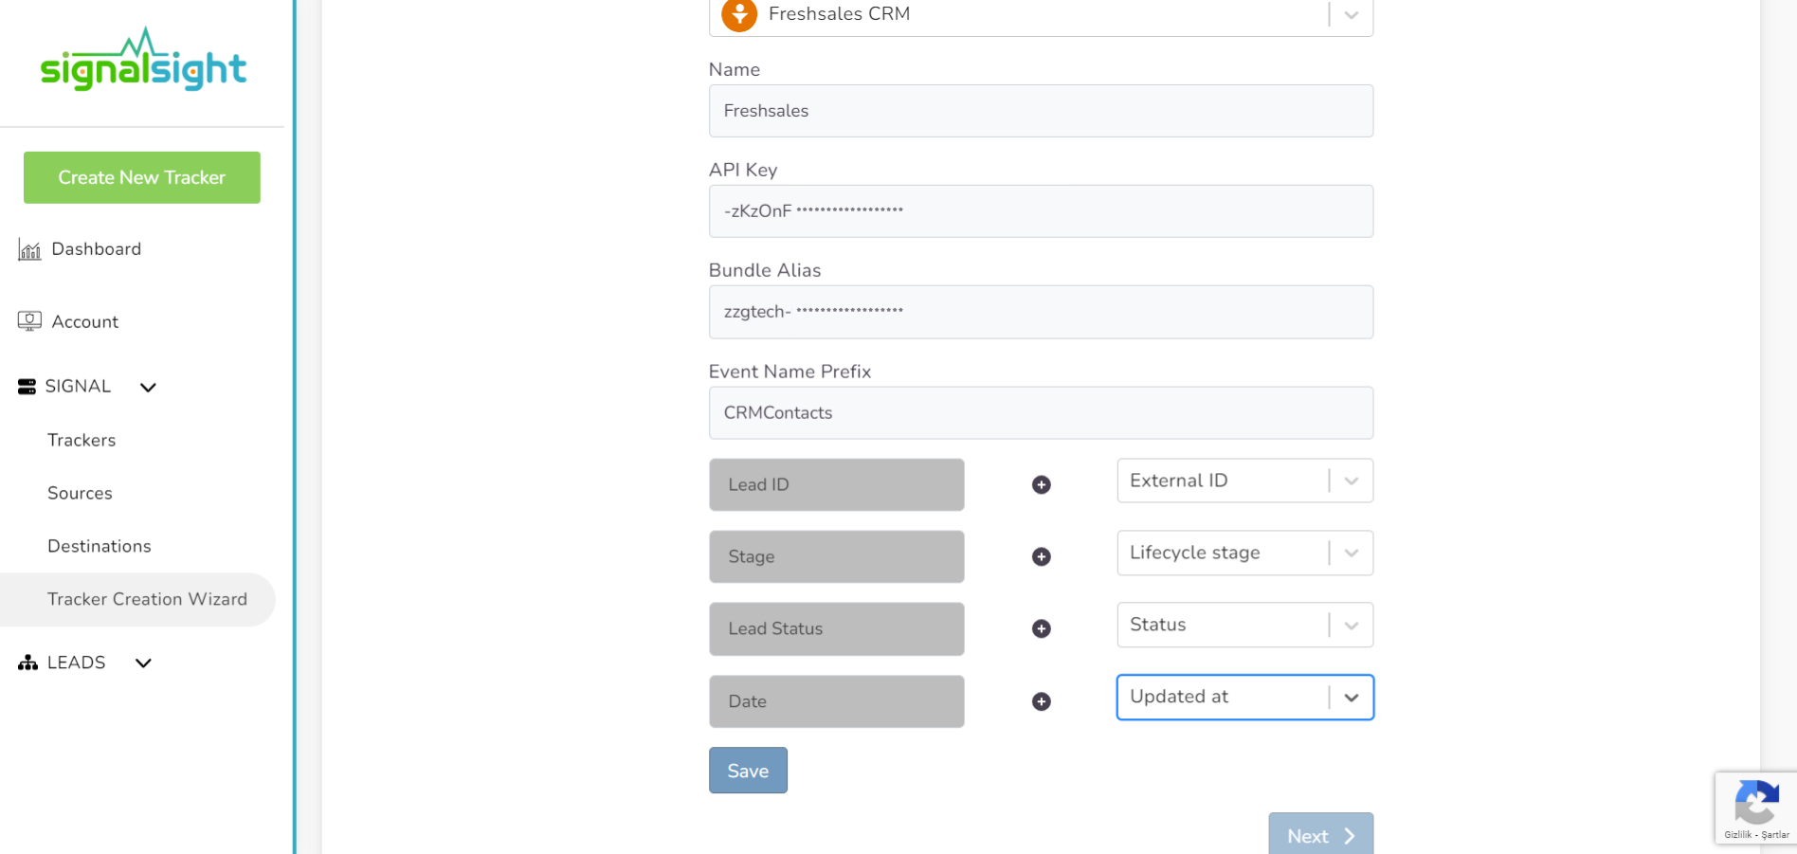Screen dimensions: 1797x854
Task: Click the SIGNAL section label
Action: pos(78,387)
